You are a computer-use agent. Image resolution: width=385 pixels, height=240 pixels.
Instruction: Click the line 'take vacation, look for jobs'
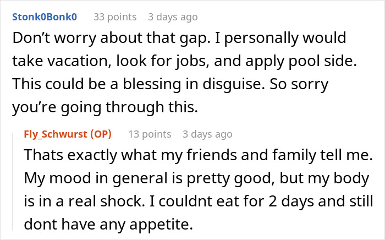click(x=184, y=61)
